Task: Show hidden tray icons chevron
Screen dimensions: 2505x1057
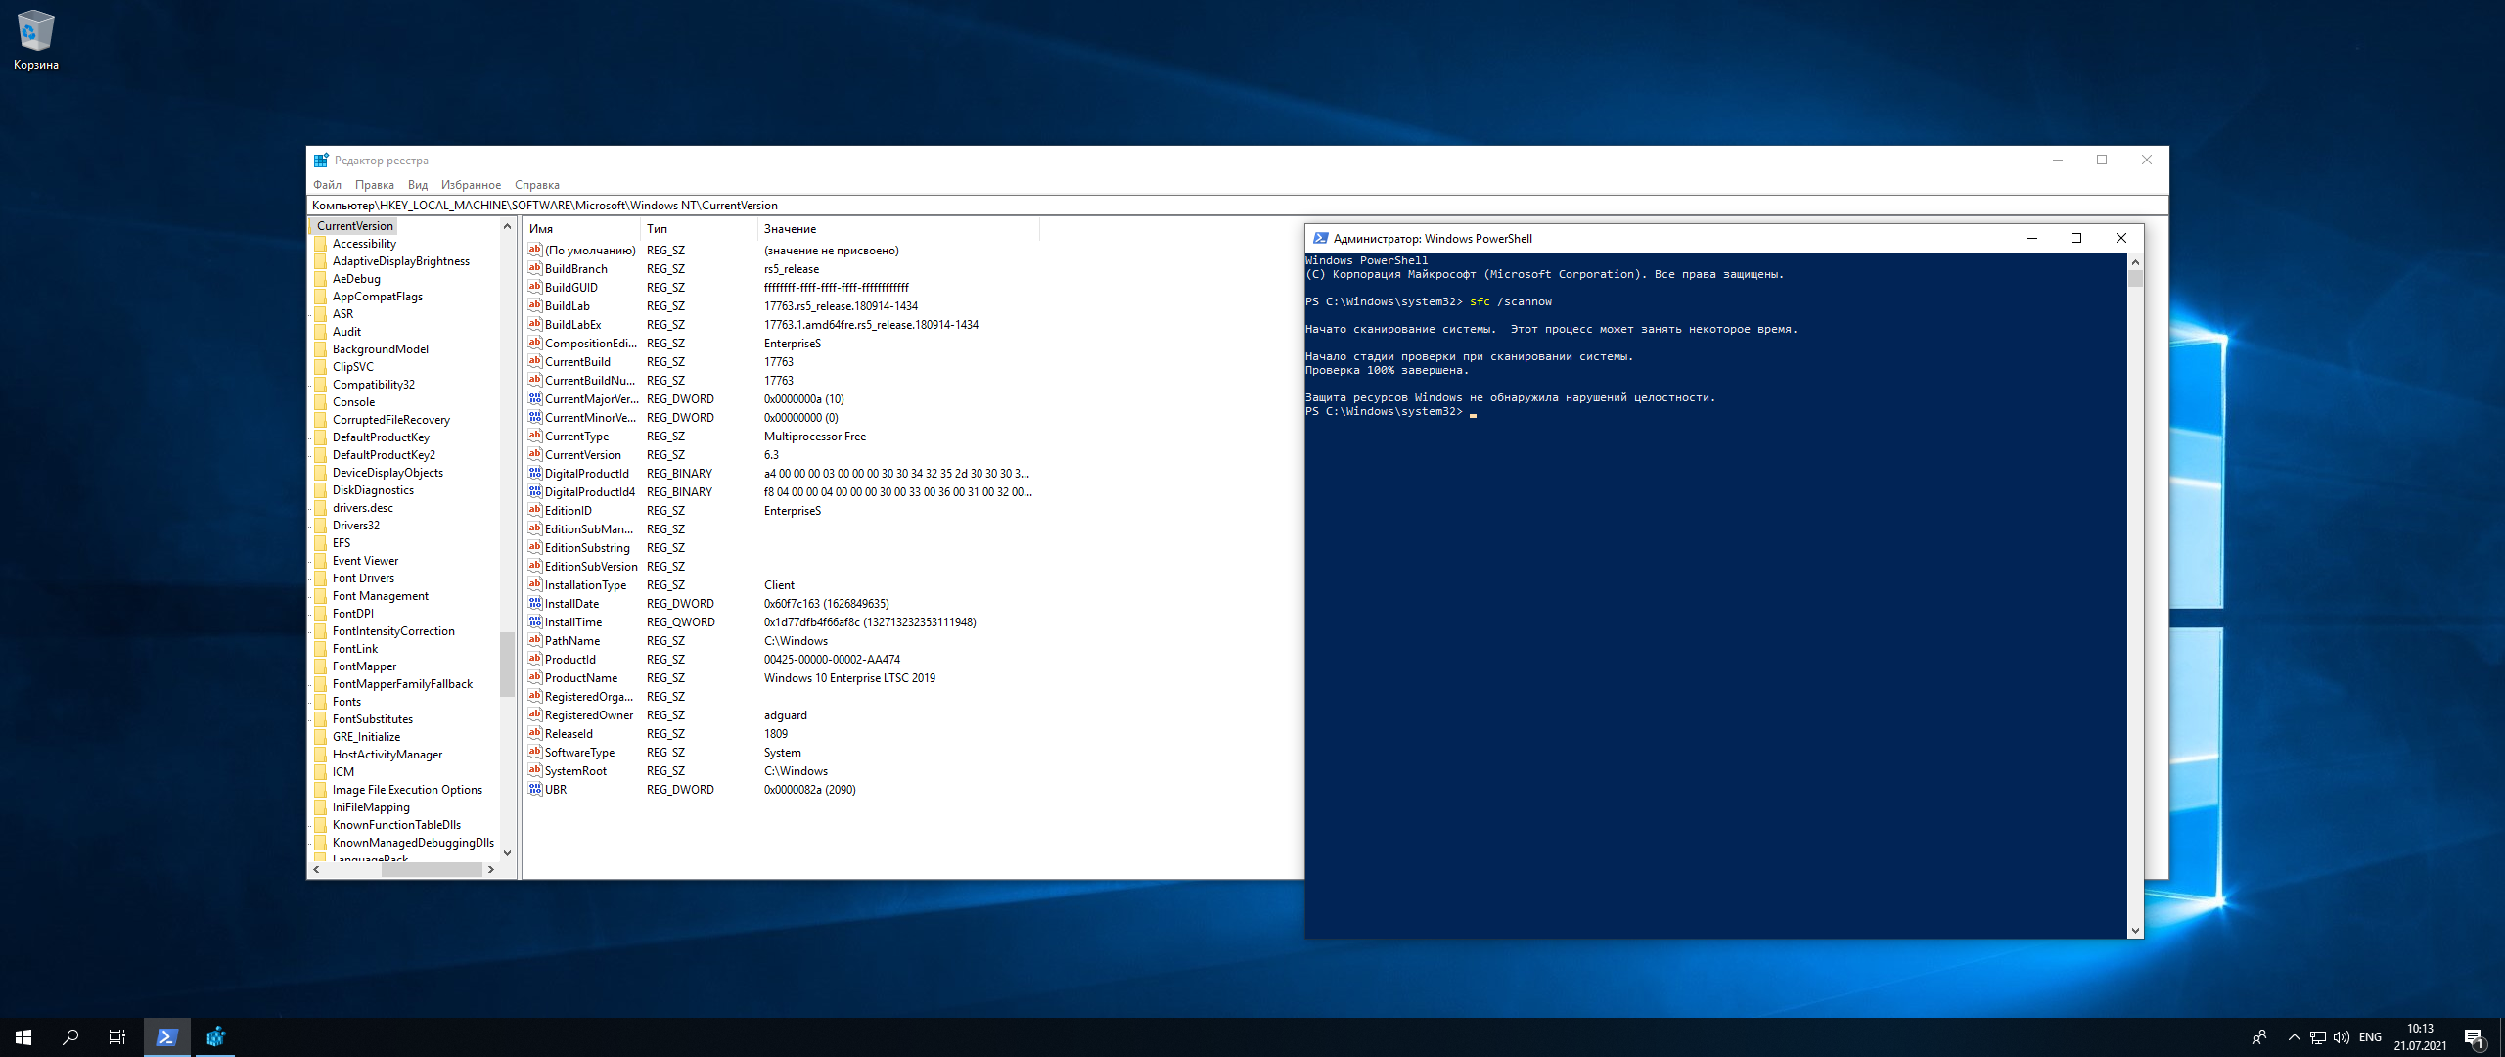Action: point(2294,1037)
